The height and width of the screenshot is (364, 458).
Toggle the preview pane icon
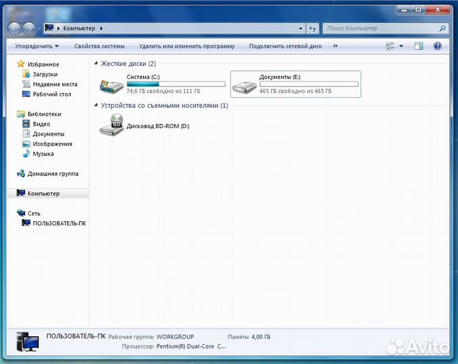[419, 46]
